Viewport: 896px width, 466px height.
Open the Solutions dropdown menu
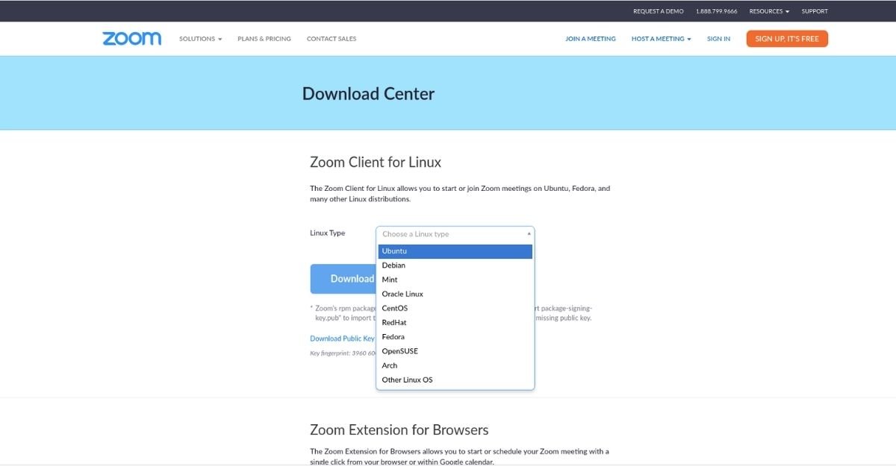click(200, 39)
